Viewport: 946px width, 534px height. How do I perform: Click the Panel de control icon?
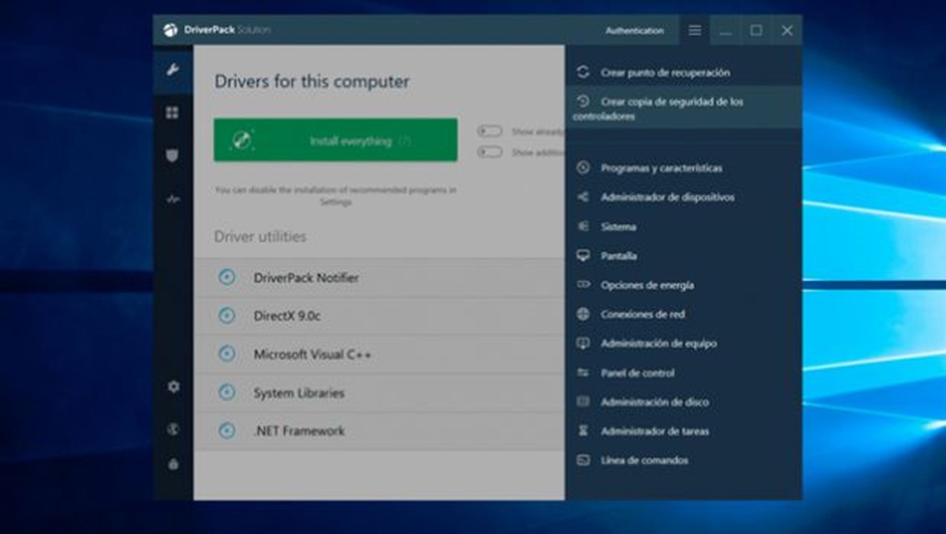click(583, 372)
